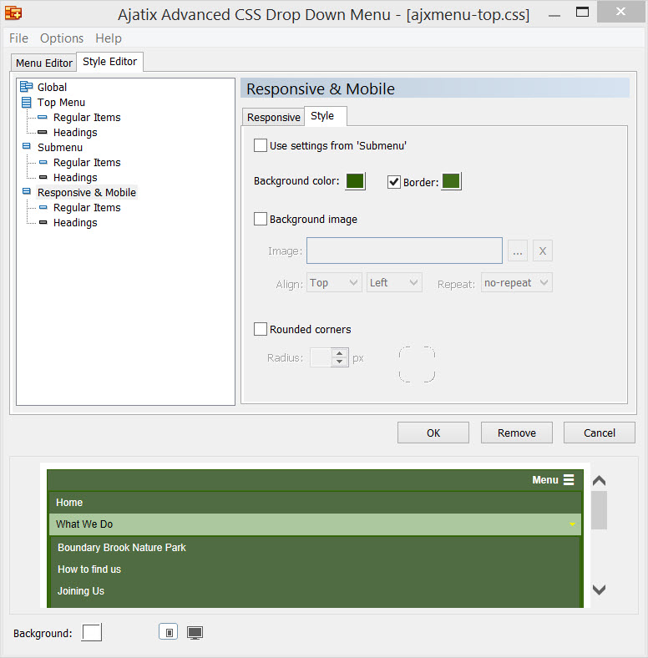Screen dimensions: 648x658
Task: Click icon beside Submenu Regular Items
Action: click(43, 162)
